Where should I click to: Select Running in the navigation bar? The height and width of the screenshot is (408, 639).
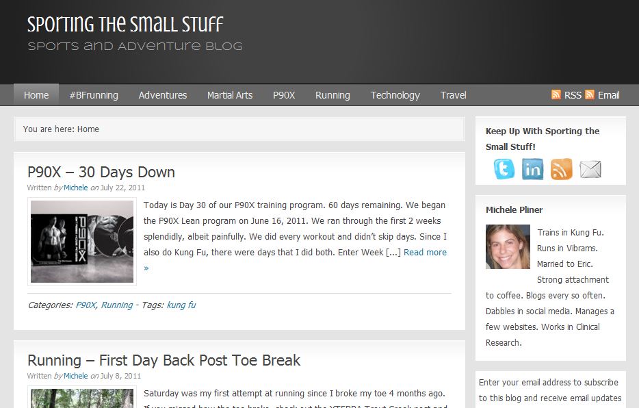click(x=332, y=95)
